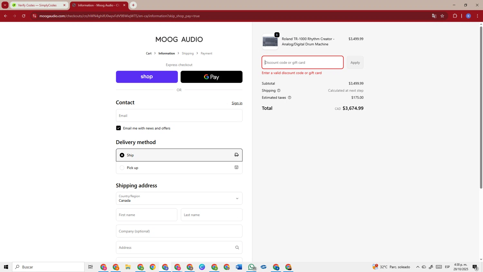
Task: Open weather widget 32°C Parc. soleado
Action: [x=391, y=267]
